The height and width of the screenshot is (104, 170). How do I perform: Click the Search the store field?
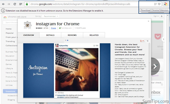(x=10, y=22)
